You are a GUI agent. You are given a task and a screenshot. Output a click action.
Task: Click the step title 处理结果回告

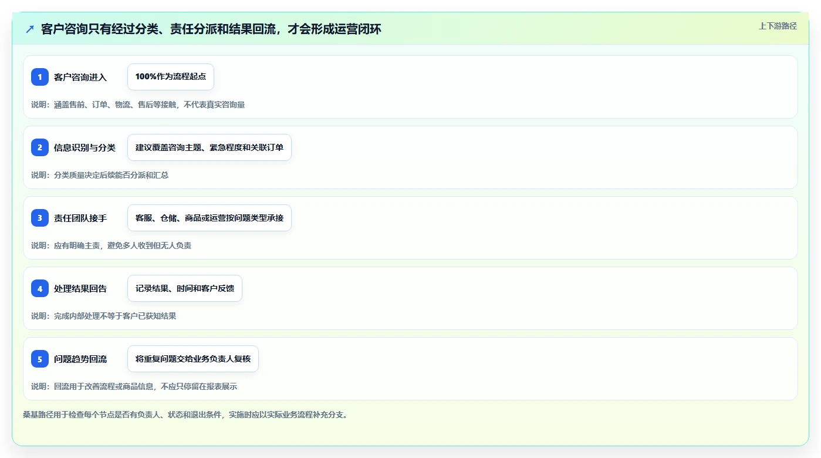tap(80, 288)
